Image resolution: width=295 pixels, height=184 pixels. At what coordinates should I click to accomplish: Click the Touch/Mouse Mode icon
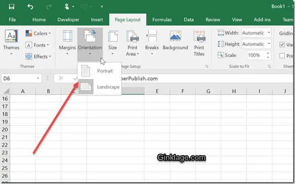[x=67, y=6]
